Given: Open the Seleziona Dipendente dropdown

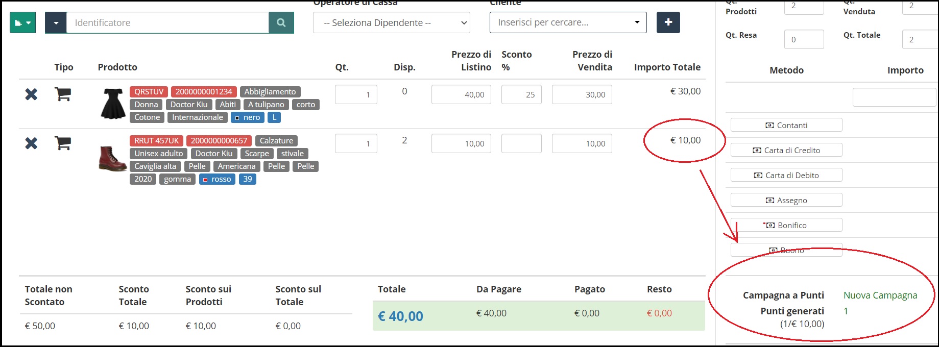Looking at the screenshot, I should 392,22.
